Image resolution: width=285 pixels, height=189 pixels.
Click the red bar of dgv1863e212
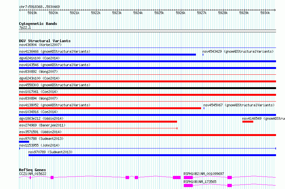pyautogui.click(x=98, y=122)
